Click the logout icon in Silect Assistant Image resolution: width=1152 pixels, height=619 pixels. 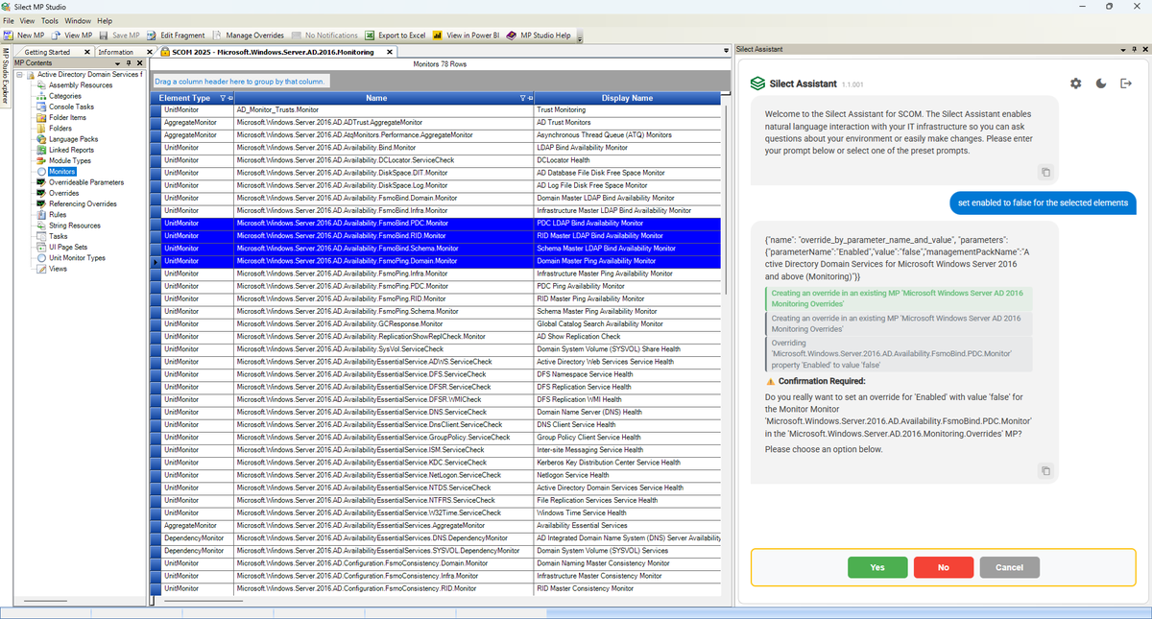1126,83
